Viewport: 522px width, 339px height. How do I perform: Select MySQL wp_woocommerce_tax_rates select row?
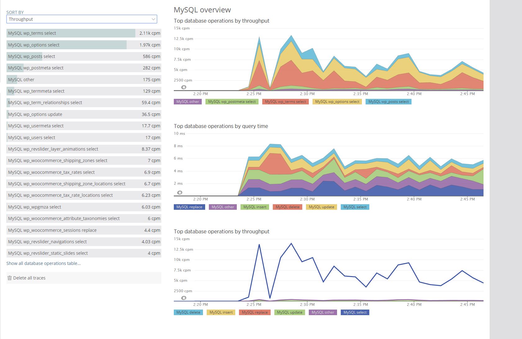(x=84, y=172)
